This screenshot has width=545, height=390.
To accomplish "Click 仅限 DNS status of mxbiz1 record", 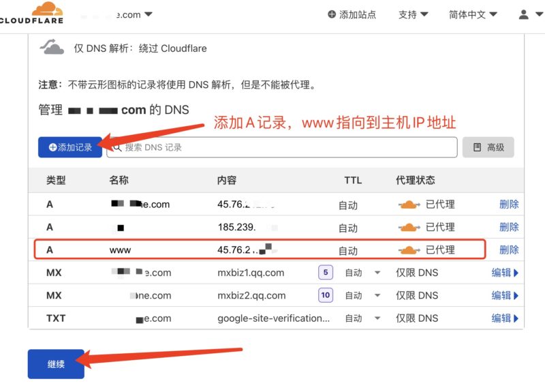I will point(417,273).
